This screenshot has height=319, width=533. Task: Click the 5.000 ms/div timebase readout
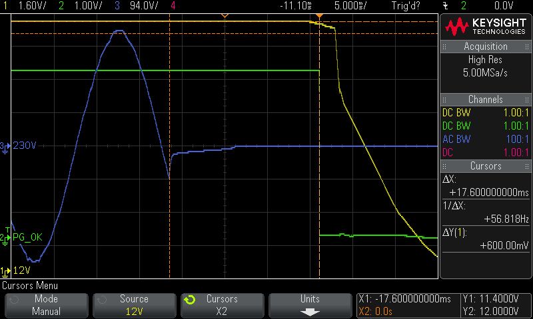click(x=350, y=5)
